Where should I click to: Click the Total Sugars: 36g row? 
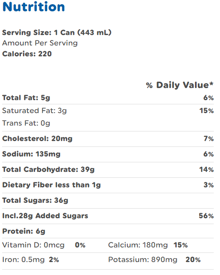pos(108,200)
